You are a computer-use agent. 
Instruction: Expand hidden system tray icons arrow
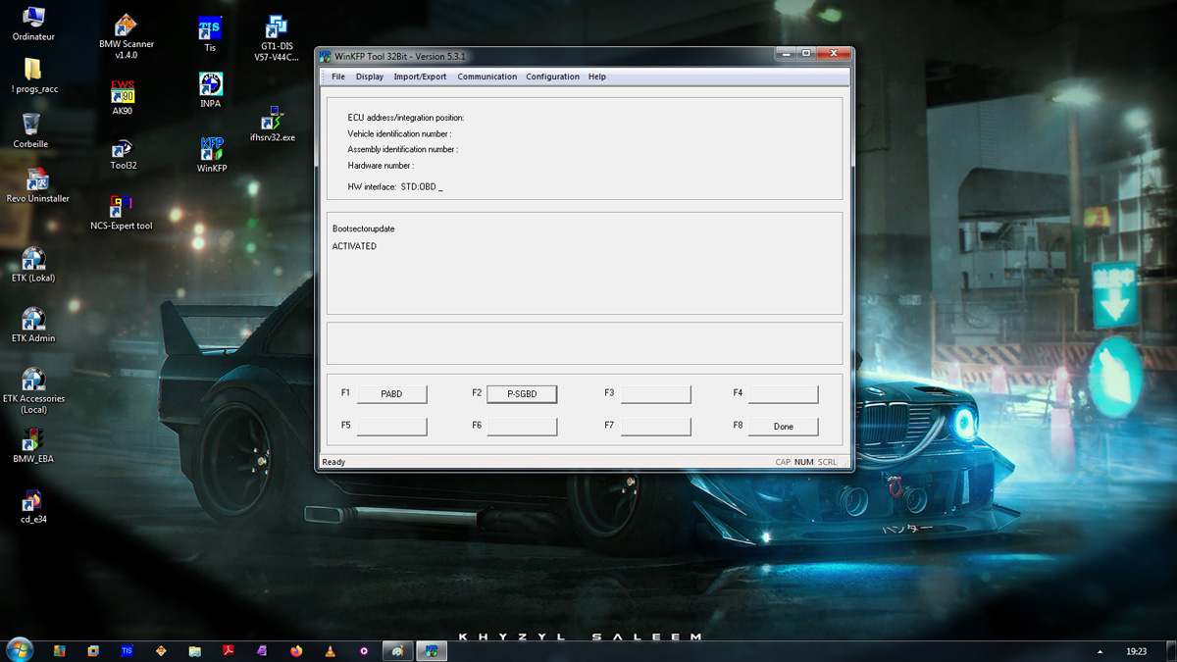tap(1100, 651)
